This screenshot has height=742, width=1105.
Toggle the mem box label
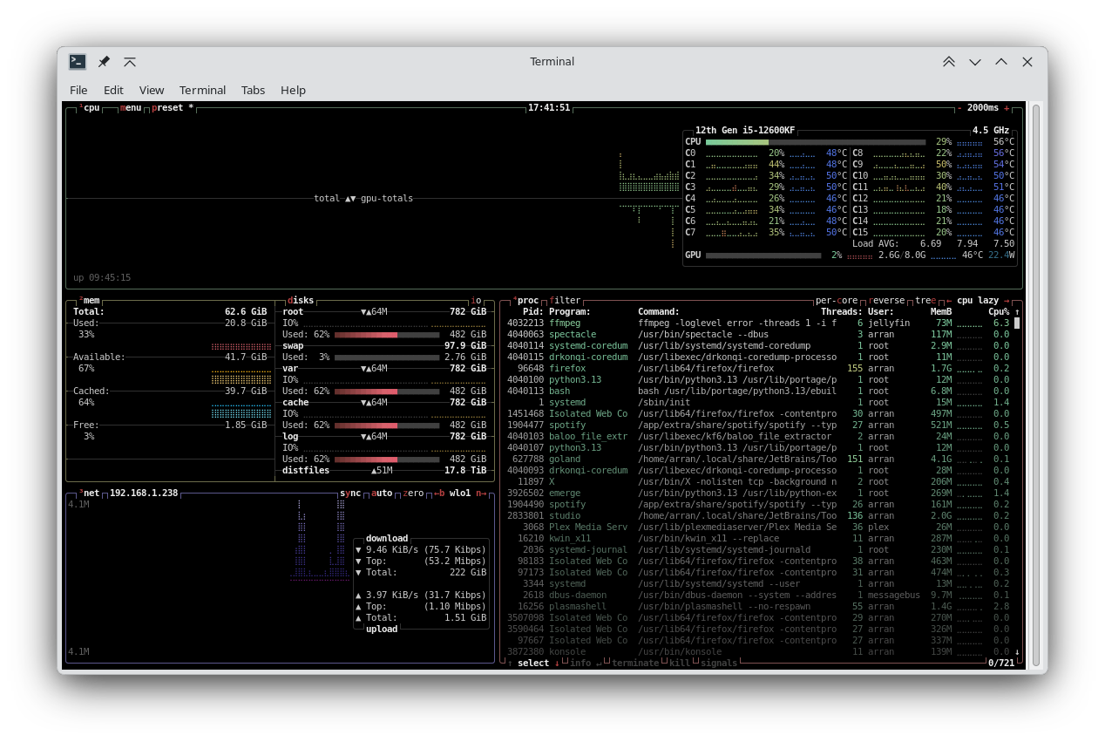tap(89, 300)
